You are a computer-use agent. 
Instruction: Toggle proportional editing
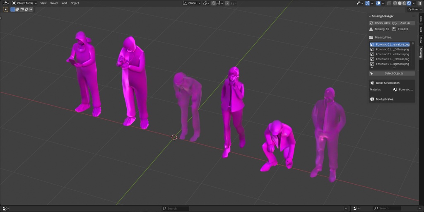click(x=227, y=3)
